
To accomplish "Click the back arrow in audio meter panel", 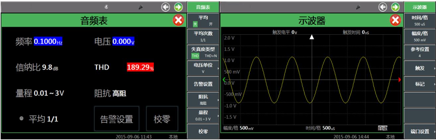I will point(165,7).
